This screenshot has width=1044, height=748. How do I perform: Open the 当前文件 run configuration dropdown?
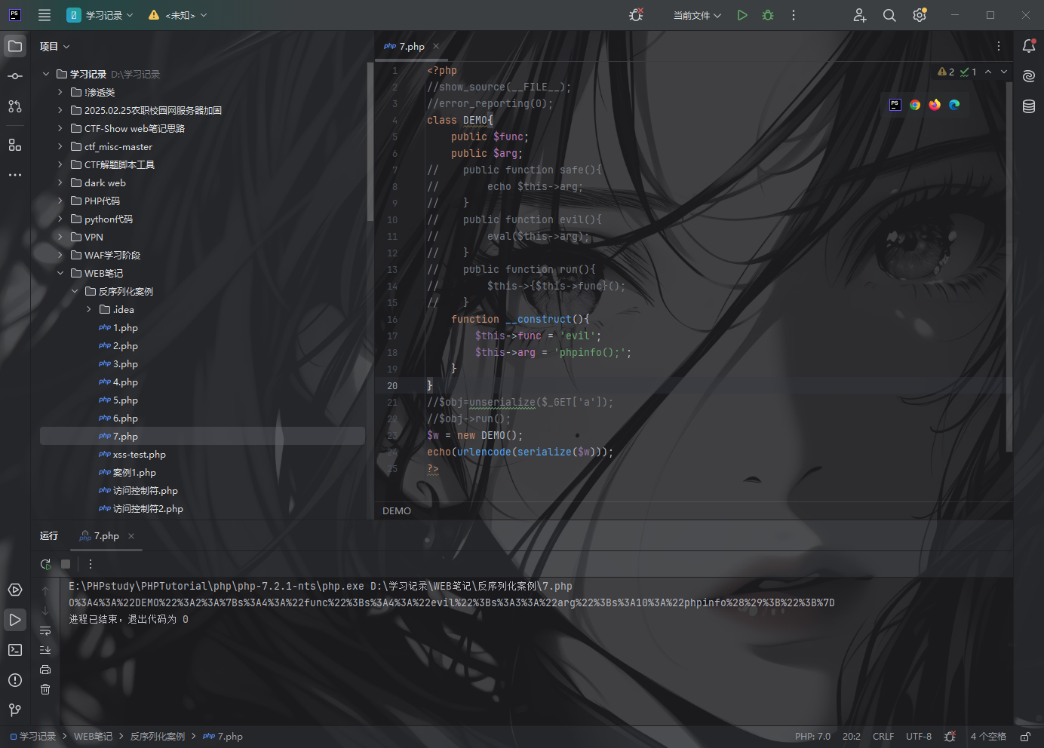point(698,15)
